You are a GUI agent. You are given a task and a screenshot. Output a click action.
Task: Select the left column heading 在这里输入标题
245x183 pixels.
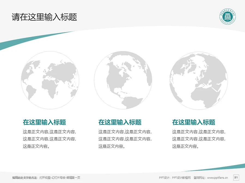[x=44, y=122]
